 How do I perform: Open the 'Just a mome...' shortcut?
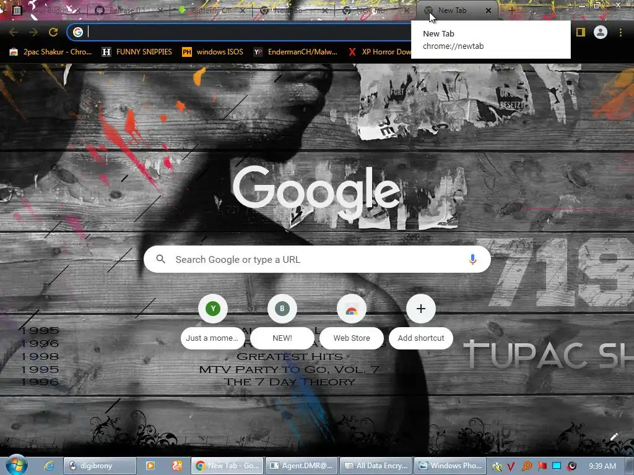coord(213,322)
